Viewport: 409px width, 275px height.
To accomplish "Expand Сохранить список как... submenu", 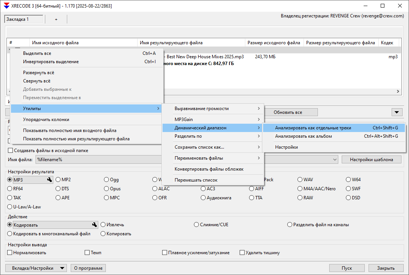I will [x=213, y=147].
